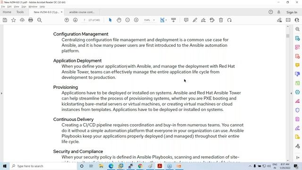This screenshot has width=302, height=170.
Task: Open More Tools wrench in sidebar
Action: (x=297, y=146)
